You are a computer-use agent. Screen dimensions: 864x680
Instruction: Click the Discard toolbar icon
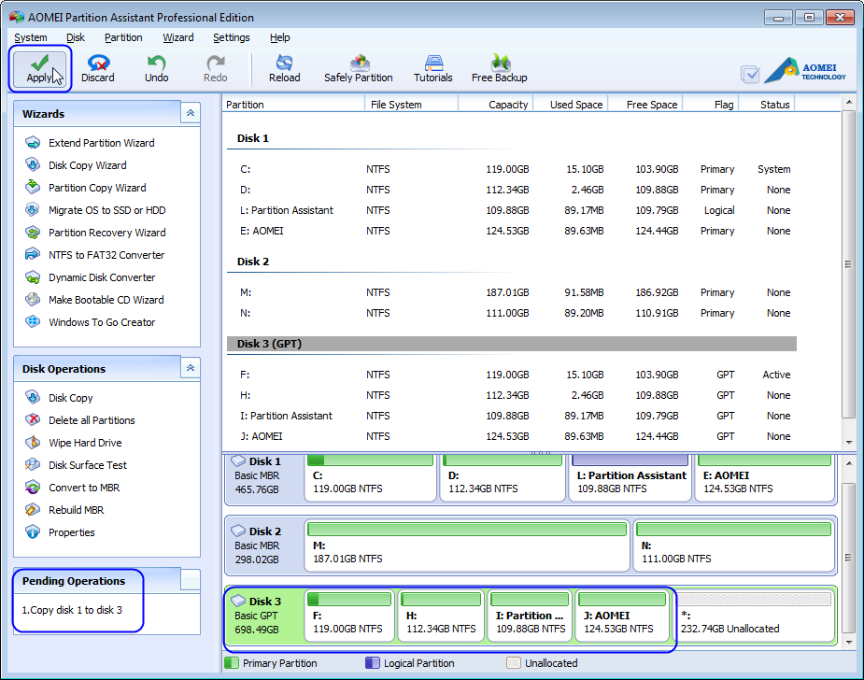click(97, 68)
